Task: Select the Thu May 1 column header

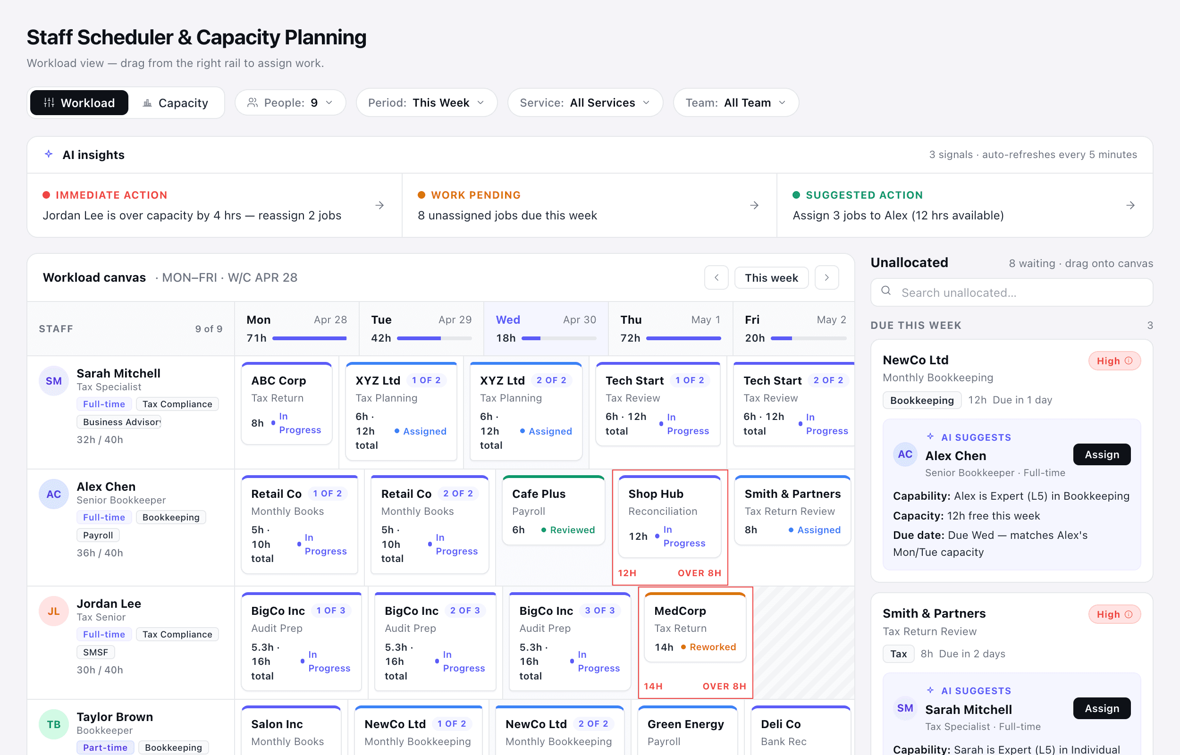Action: click(670, 328)
